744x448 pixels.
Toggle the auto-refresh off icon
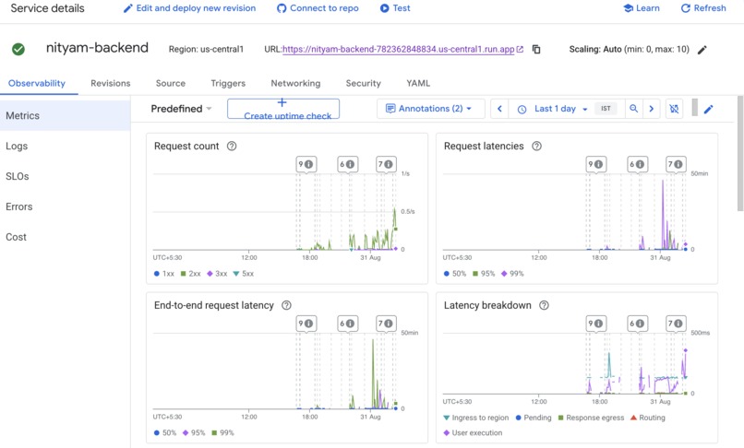674,109
